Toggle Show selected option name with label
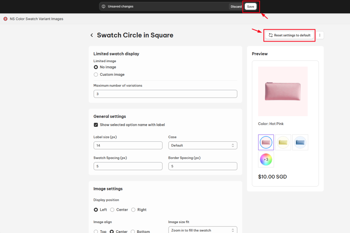The height and width of the screenshot is (233, 350). coord(96,125)
